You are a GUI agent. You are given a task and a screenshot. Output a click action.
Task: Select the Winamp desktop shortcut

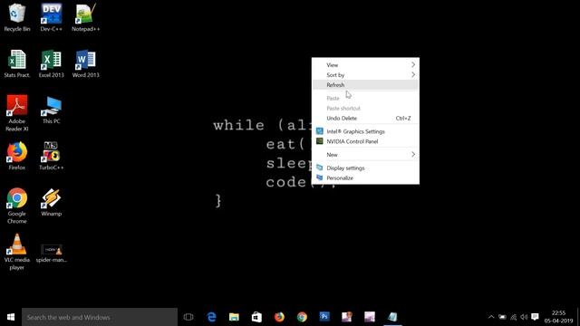52,203
